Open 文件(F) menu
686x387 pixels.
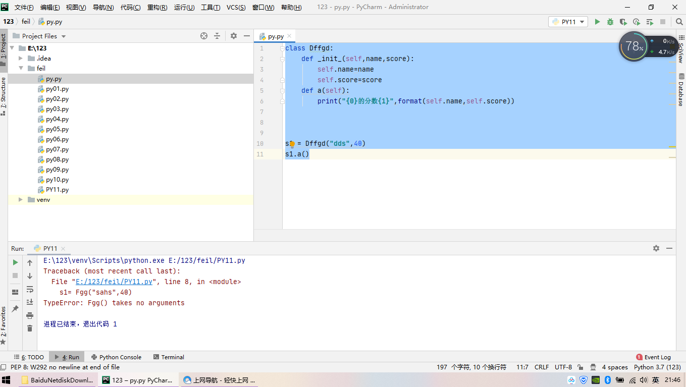24,7
